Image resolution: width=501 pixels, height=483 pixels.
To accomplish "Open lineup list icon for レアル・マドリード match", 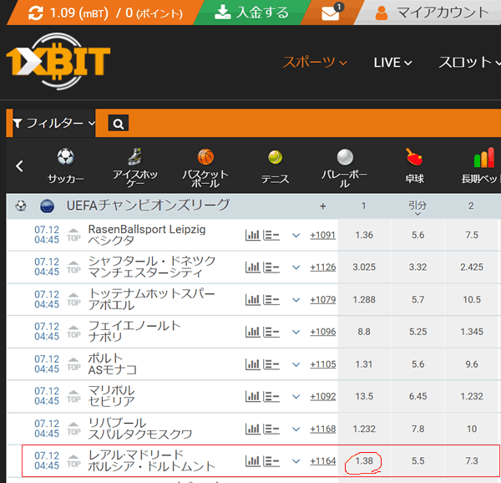I will point(271,461).
